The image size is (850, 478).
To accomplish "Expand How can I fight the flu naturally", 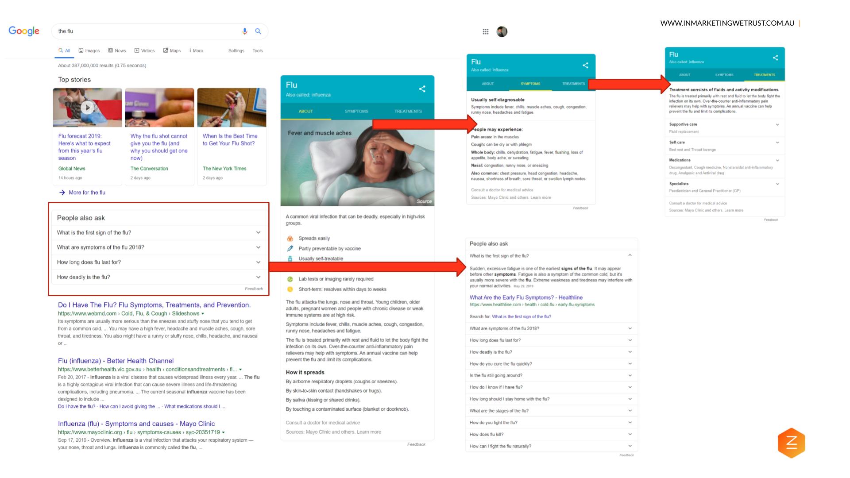I will [x=551, y=446].
